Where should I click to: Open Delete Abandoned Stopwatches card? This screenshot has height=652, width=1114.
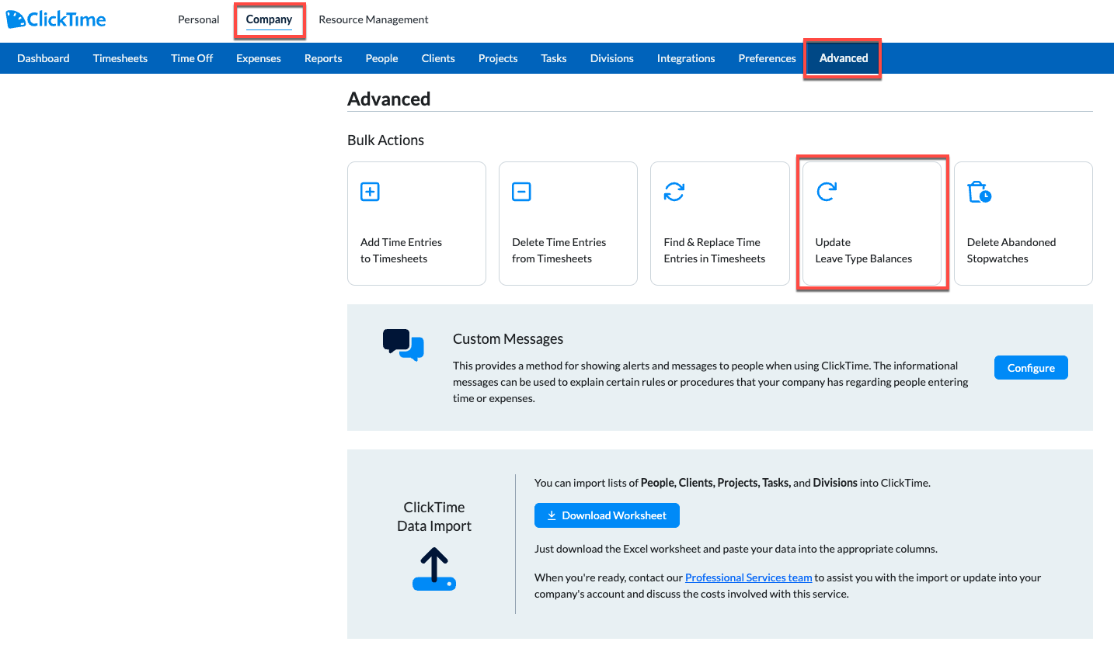[1023, 224]
